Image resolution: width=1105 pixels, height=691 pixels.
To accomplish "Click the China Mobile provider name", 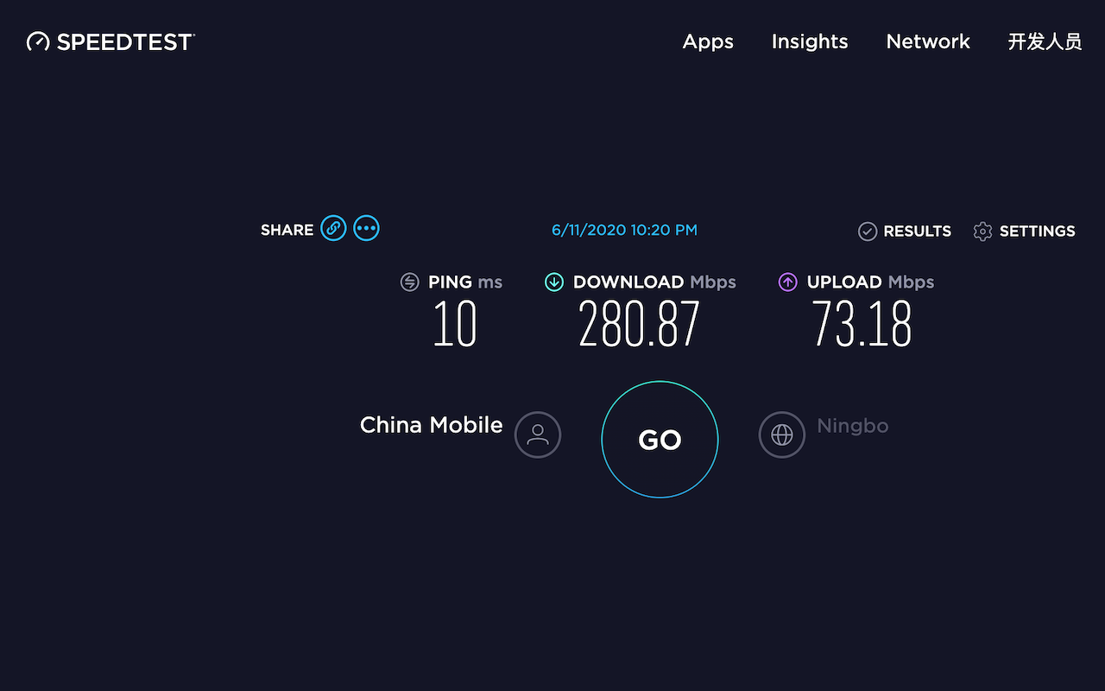I will [x=431, y=425].
